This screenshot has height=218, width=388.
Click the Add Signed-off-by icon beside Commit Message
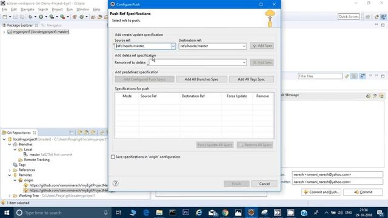(x=375, y=96)
